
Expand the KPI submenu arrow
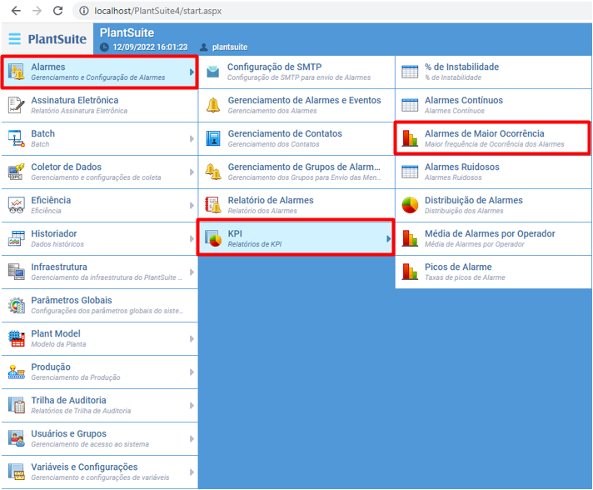(388, 238)
